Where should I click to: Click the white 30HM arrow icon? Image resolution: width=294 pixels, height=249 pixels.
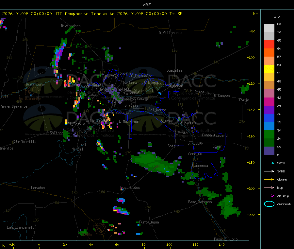269,171
